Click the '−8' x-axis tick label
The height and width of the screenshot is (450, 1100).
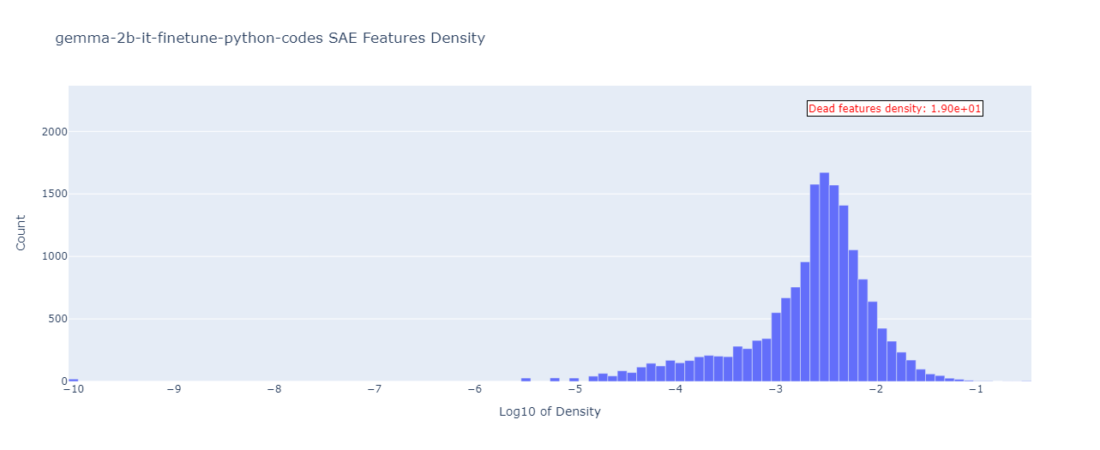(x=274, y=390)
